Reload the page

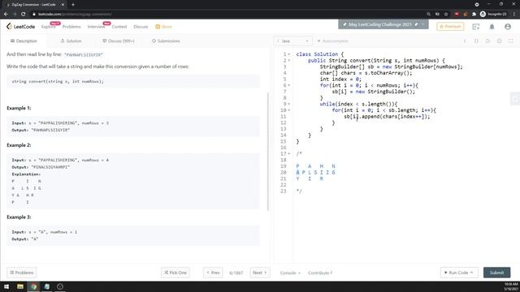point(24,15)
